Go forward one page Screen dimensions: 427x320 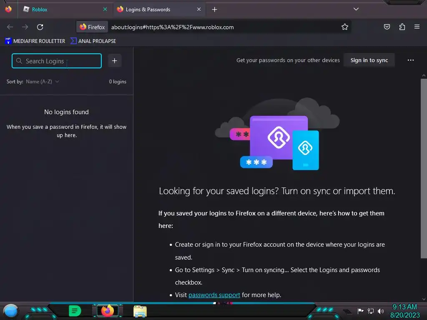[25, 27]
